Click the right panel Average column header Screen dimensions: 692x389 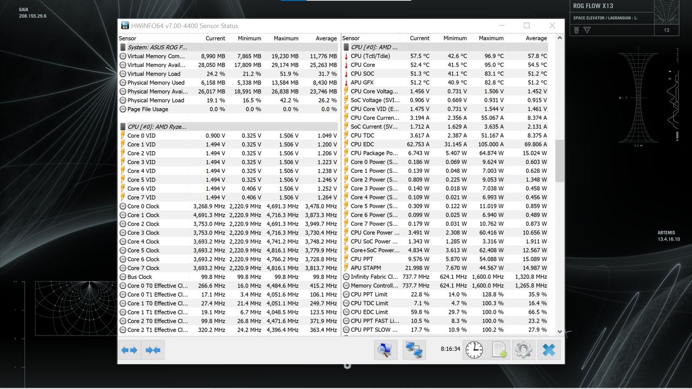(536, 38)
